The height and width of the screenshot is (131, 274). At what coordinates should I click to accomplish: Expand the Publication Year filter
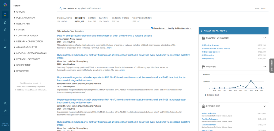26,18
